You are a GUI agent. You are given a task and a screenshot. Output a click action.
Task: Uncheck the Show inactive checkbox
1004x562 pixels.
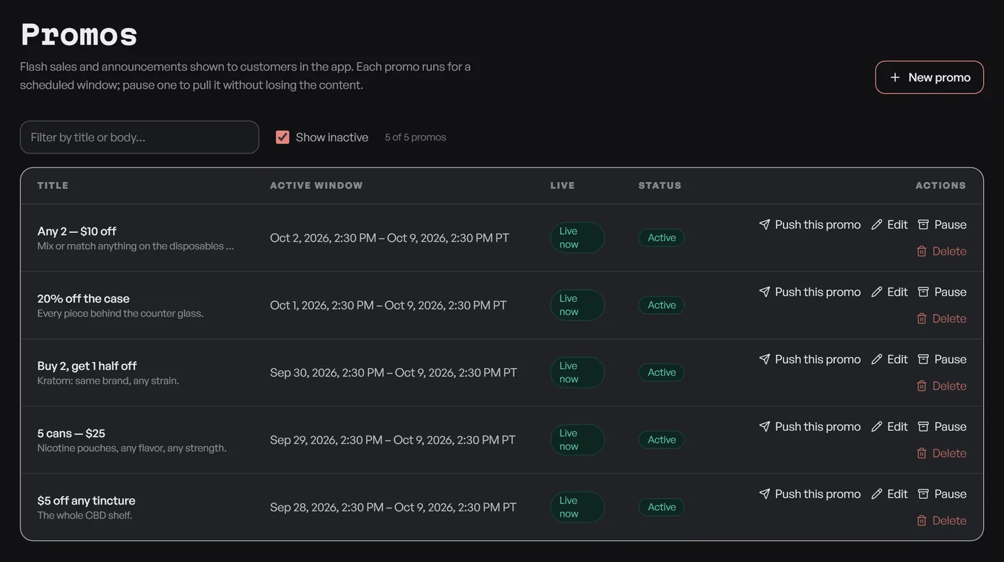tap(282, 137)
